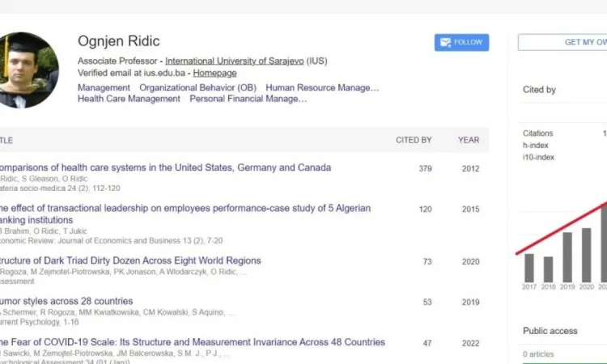Click the year 2019 of the humor styles article
607x364 pixels.
point(471,303)
